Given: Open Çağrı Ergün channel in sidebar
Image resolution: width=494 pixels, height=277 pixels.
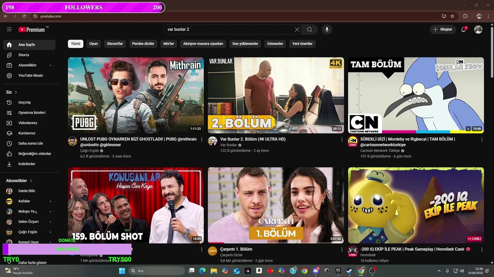Looking at the screenshot, I should coord(29,232).
